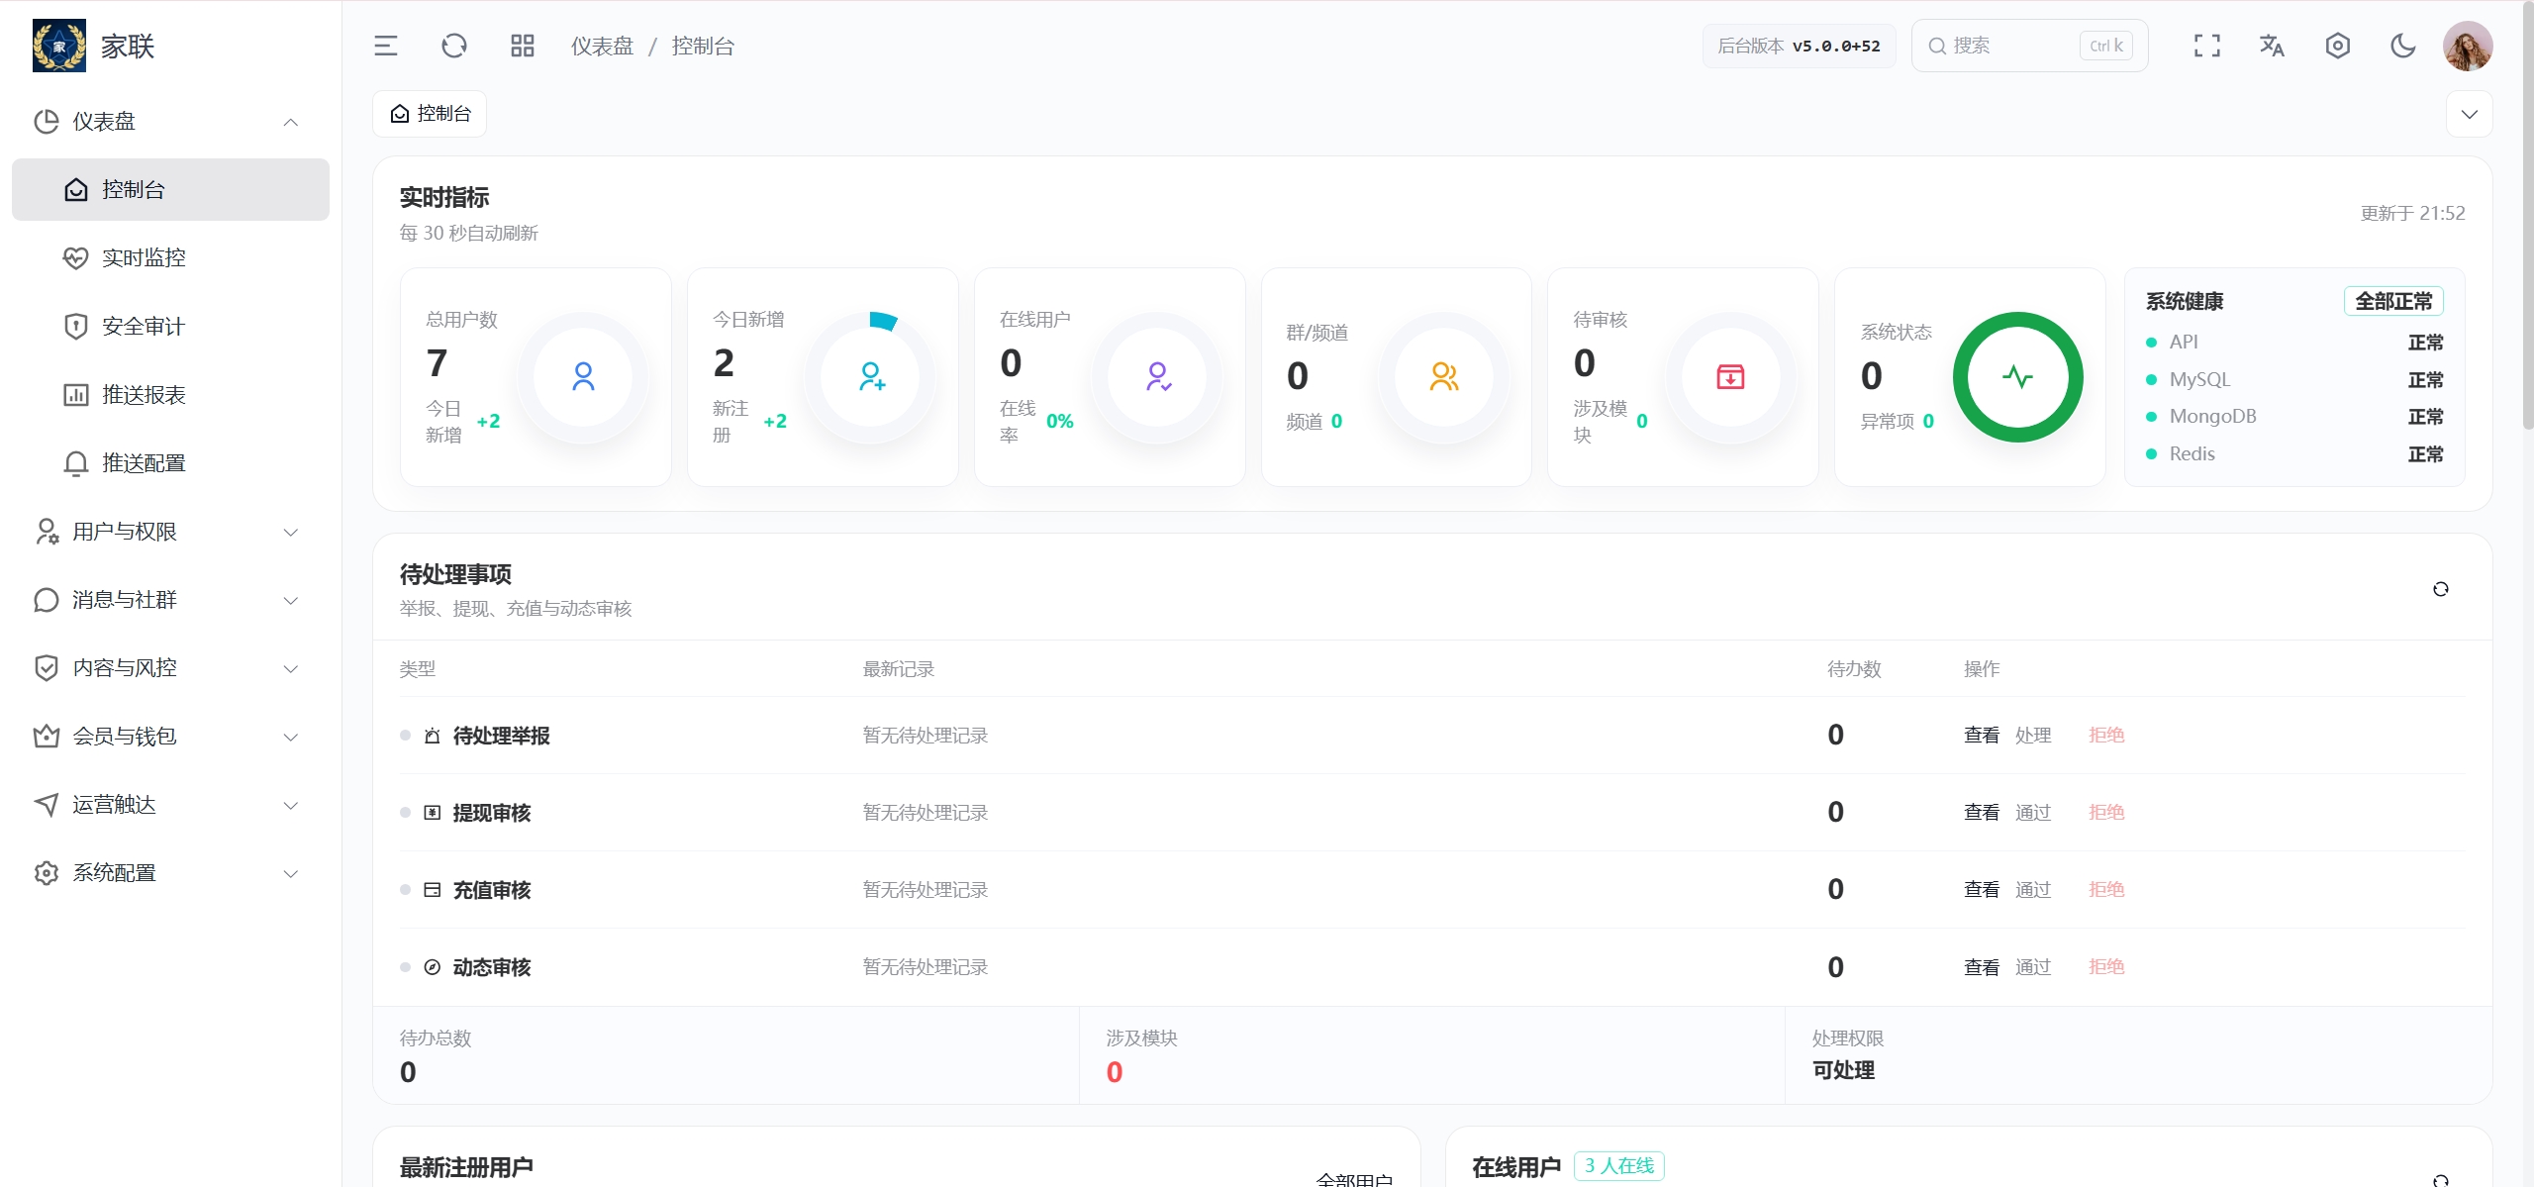Viewport: 2534px width, 1187px height.
Task: Select the 控制台 page tab
Action: point(430,114)
